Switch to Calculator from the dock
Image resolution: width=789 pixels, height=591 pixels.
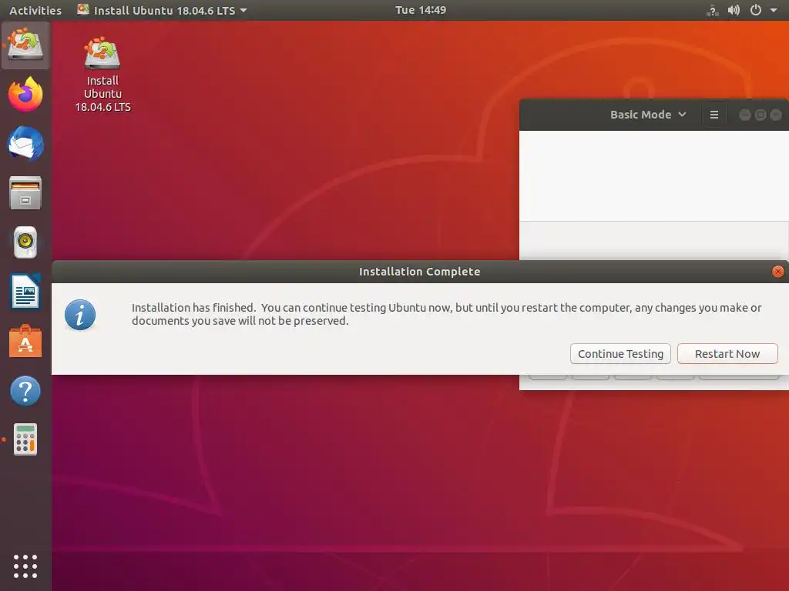coord(25,439)
